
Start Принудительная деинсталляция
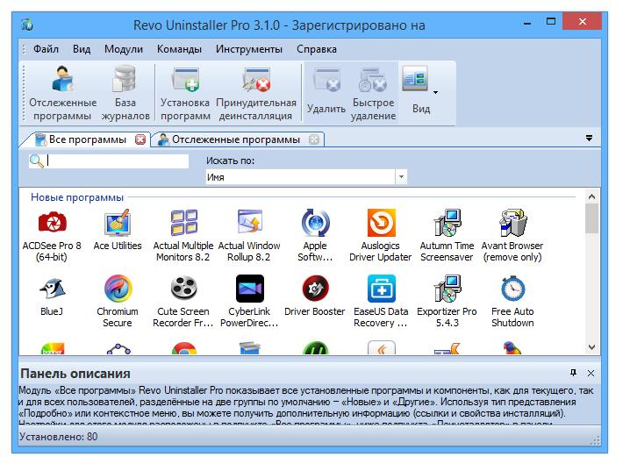click(x=256, y=93)
